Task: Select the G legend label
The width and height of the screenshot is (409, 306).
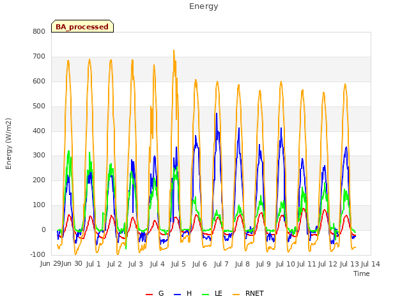Action: click(161, 293)
